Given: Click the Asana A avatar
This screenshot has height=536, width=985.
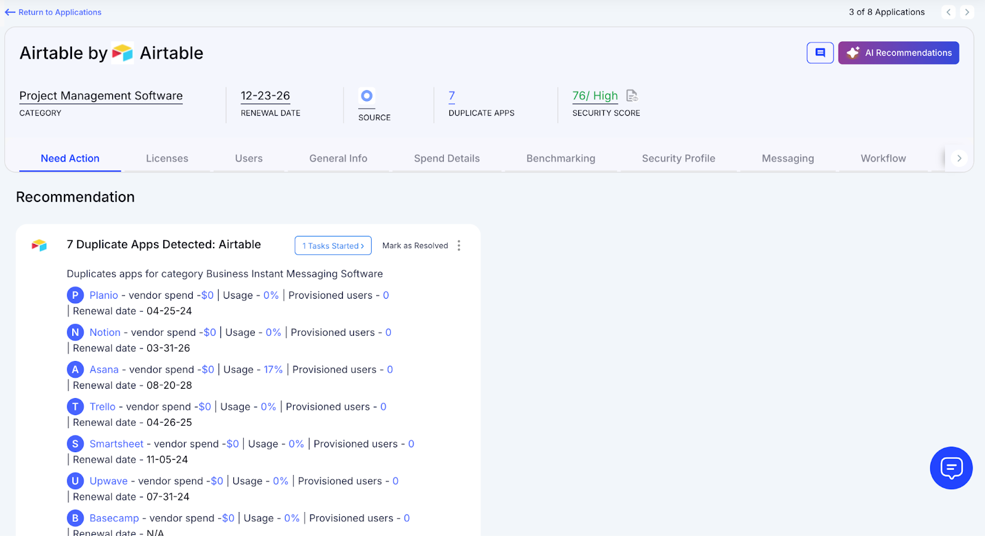Looking at the screenshot, I should coord(75,370).
